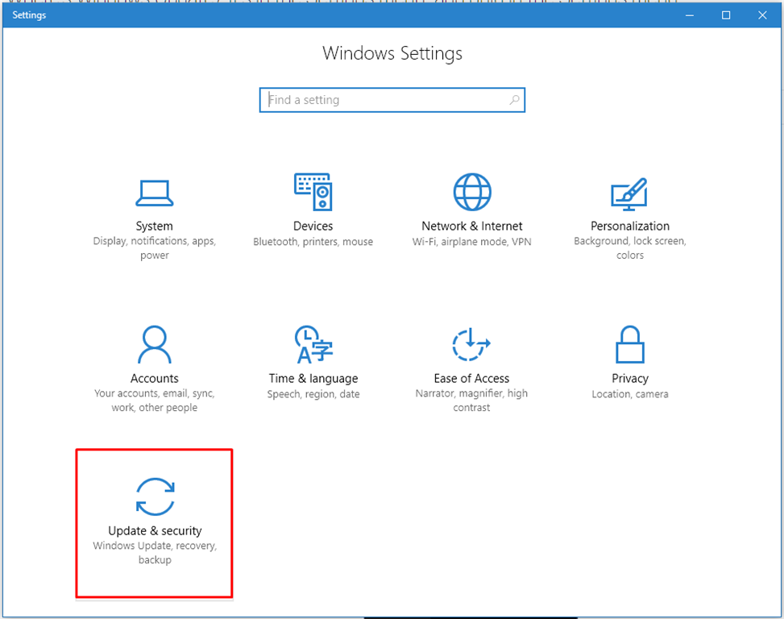Select the Ease of Access label
This screenshot has width=784, height=619.
pyautogui.click(x=471, y=379)
